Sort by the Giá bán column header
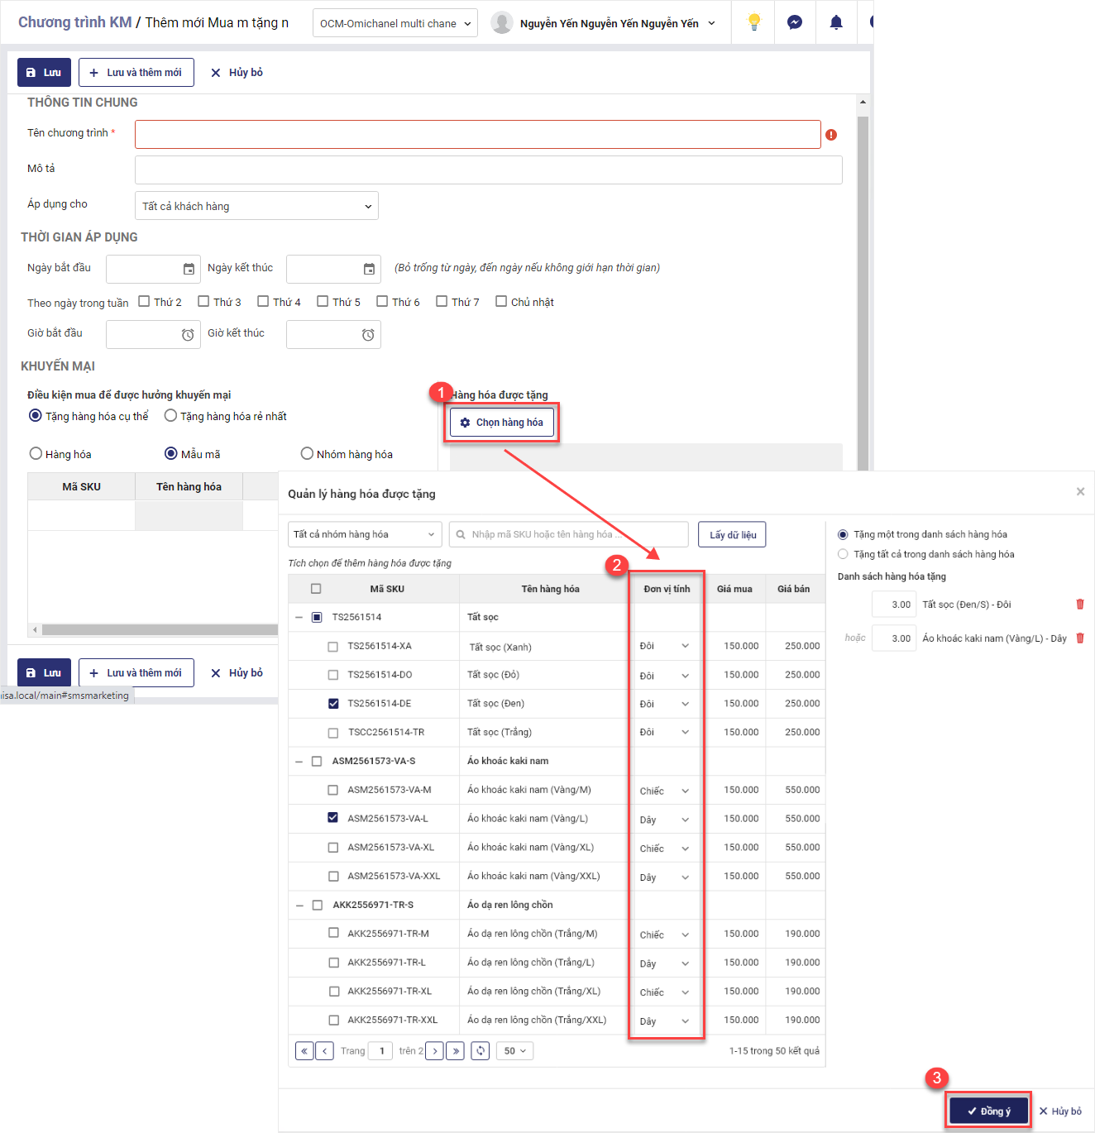The height and width of the screenshot is (1133, 1095). coord(794,589)
